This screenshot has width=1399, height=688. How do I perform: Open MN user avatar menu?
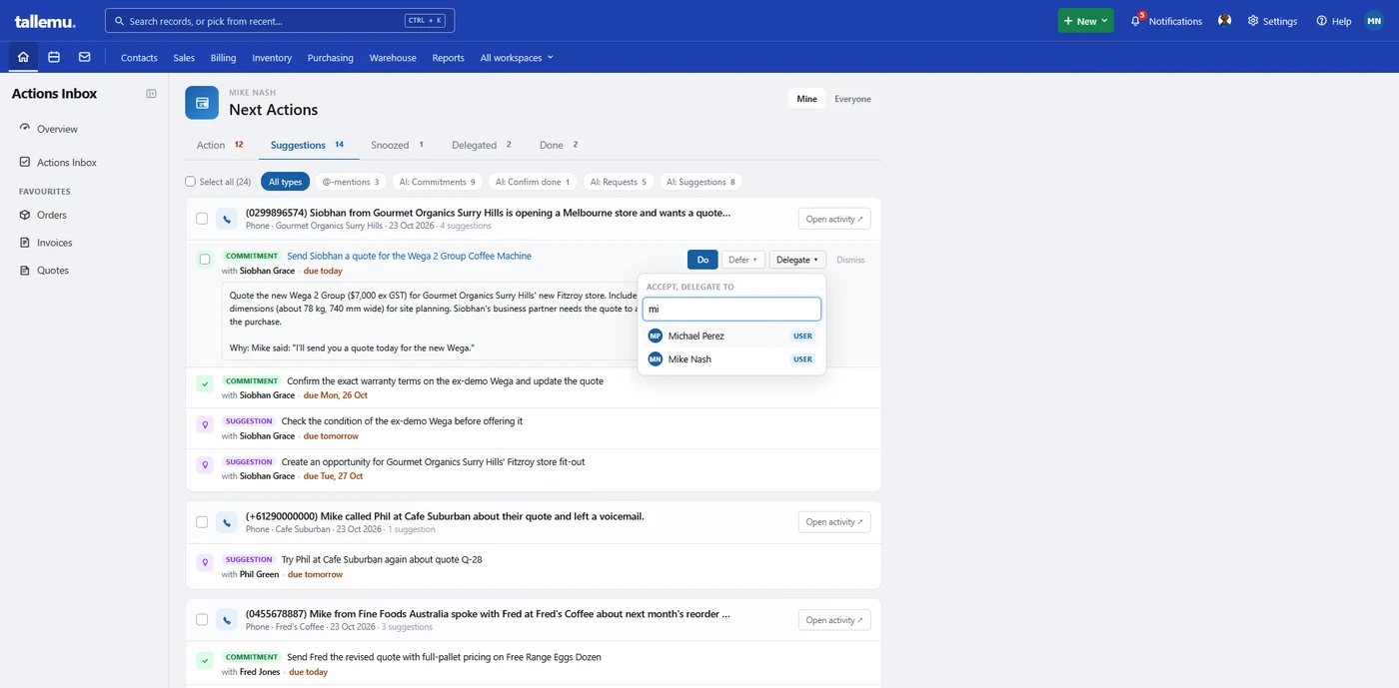pos(1374,21)
